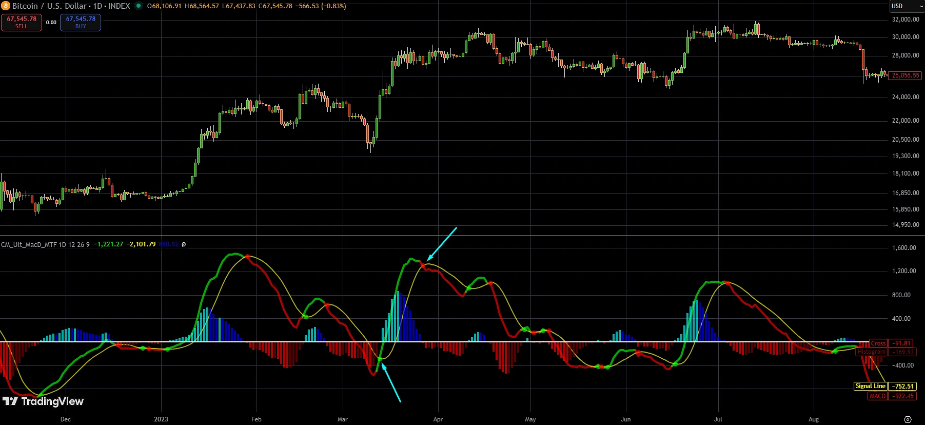
Task: Click the TradingView logo watermark
Action: point(43,401)
